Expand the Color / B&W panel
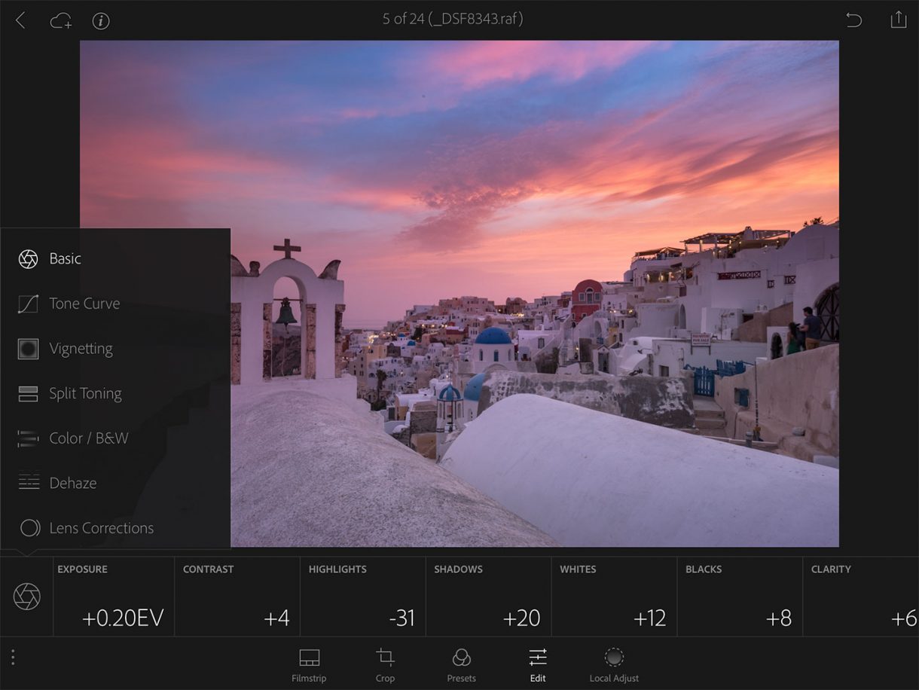This screenshot has height=690, width=919. (x=28, y=438)
